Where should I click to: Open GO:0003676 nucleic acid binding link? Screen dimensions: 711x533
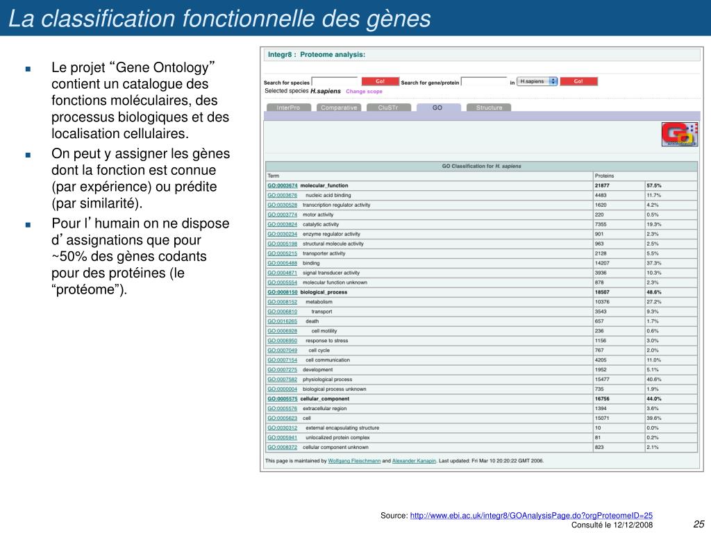(x=283, y=195)
